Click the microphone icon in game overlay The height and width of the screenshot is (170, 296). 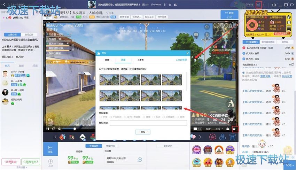point(207,35)
